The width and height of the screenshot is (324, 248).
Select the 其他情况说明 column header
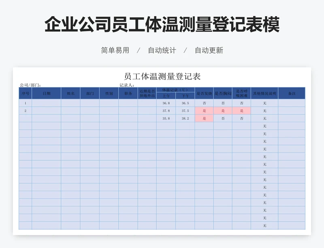click(265, 93)
